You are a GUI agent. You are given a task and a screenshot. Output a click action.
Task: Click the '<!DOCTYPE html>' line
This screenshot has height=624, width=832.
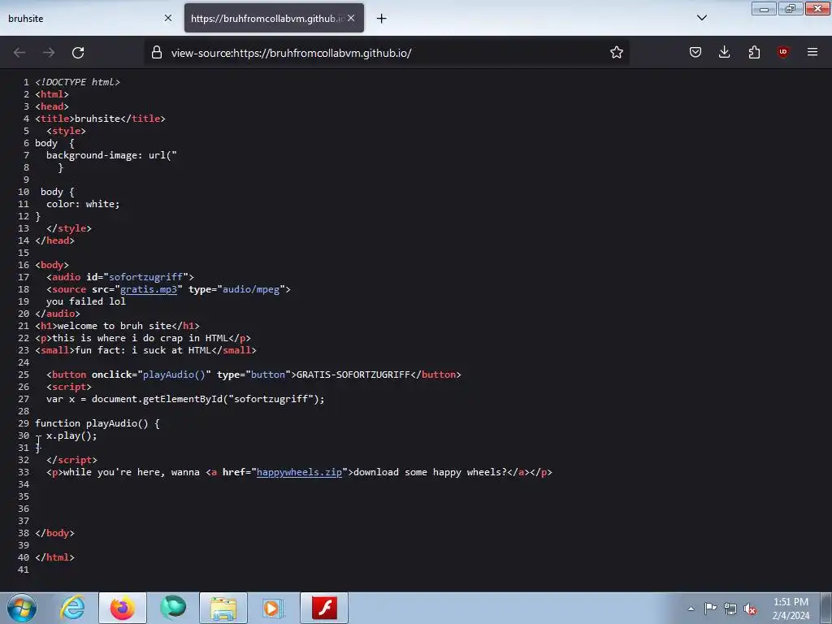[77, 82]
